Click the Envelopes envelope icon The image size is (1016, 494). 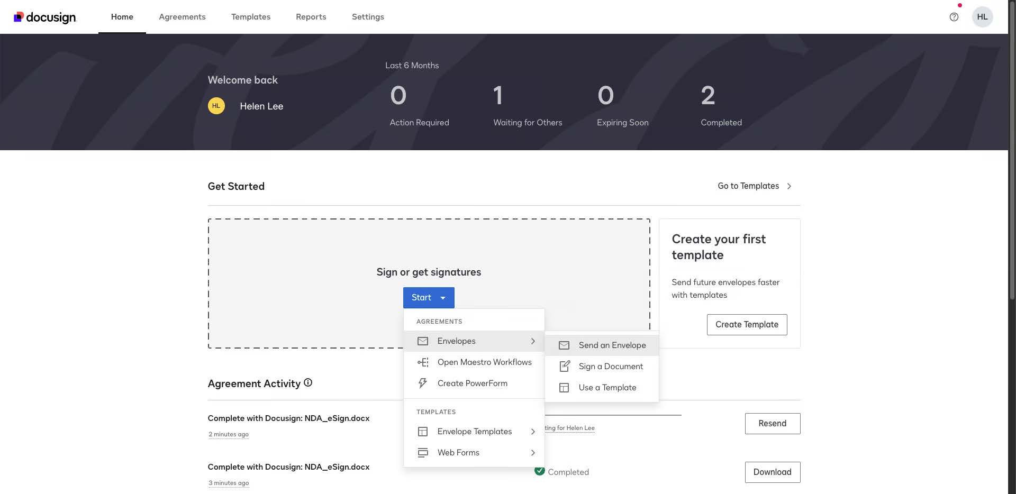point(423,341)
